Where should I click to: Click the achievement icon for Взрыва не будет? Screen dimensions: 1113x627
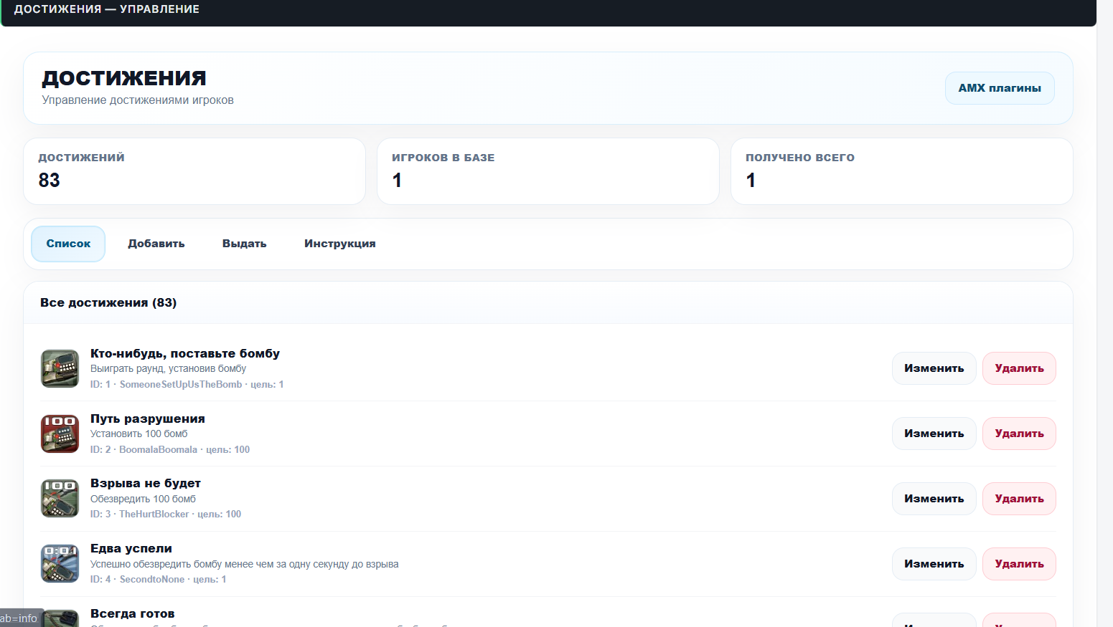(x=60, y=499)
